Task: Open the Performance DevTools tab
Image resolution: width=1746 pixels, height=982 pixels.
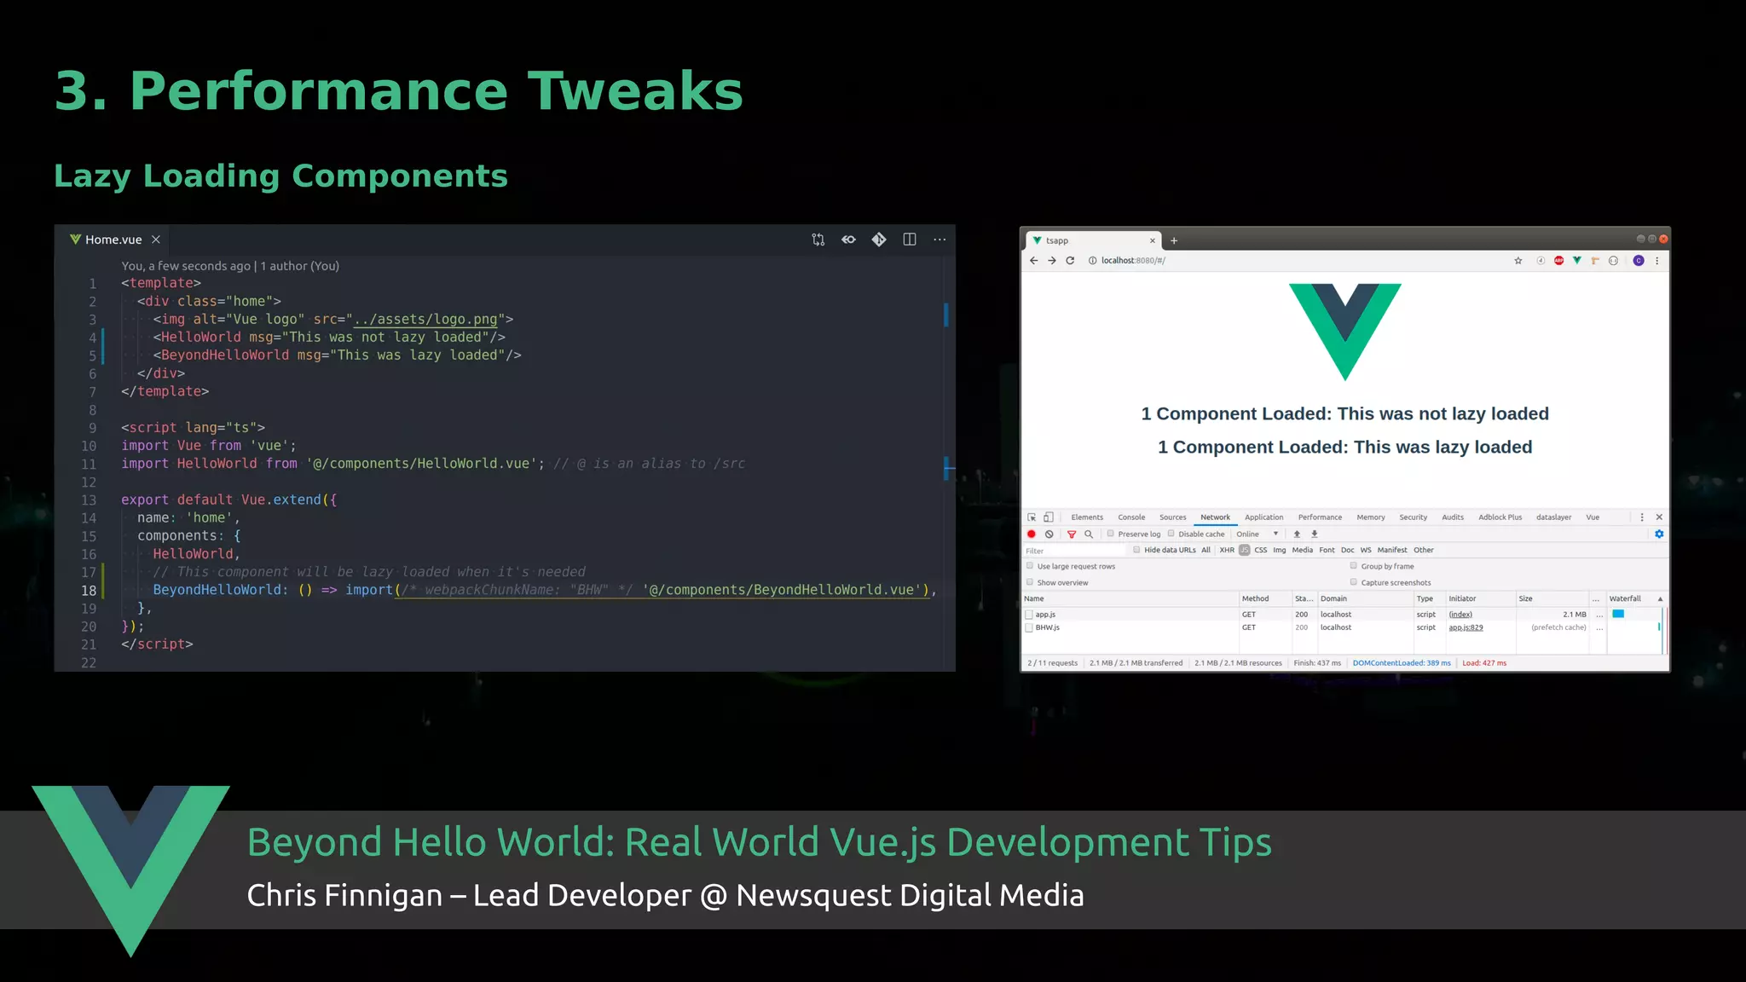Action: (1320, 517)
